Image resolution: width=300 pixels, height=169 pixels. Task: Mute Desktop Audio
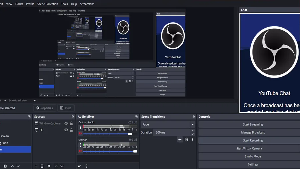tap(80, 133)
